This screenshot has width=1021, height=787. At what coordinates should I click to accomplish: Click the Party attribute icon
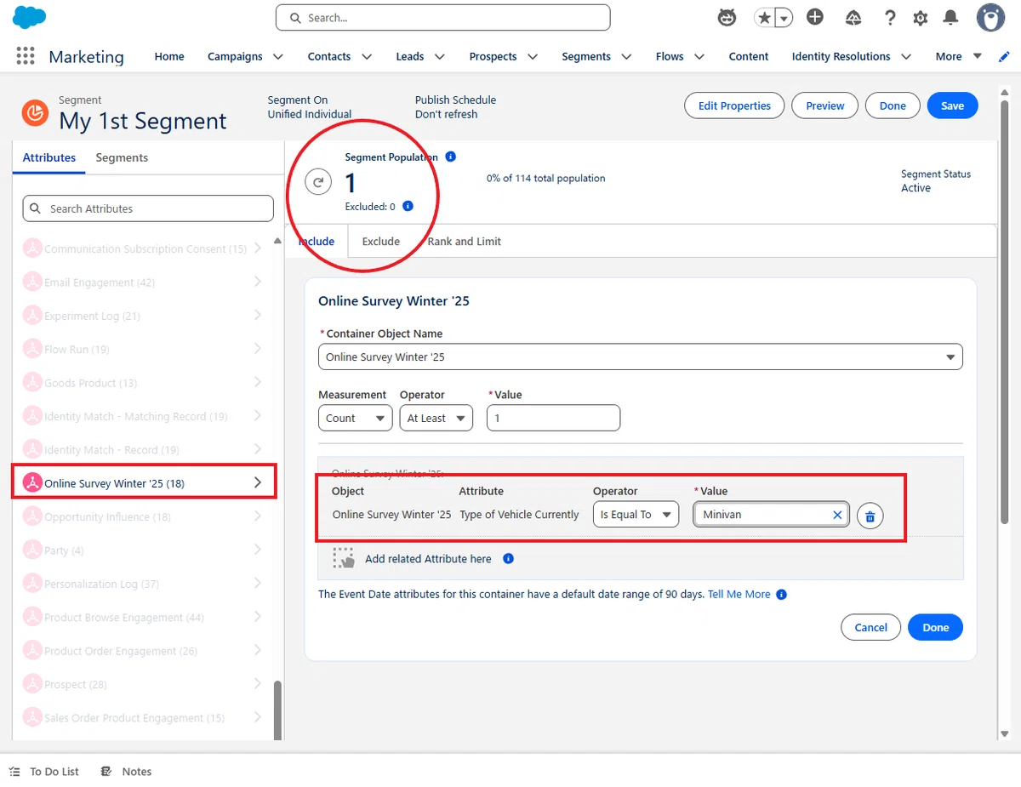click(x=32, y=550)
